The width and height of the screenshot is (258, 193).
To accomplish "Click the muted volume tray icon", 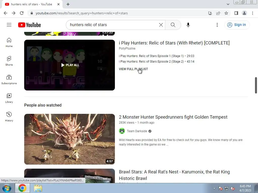I will [x=233, y=188].
